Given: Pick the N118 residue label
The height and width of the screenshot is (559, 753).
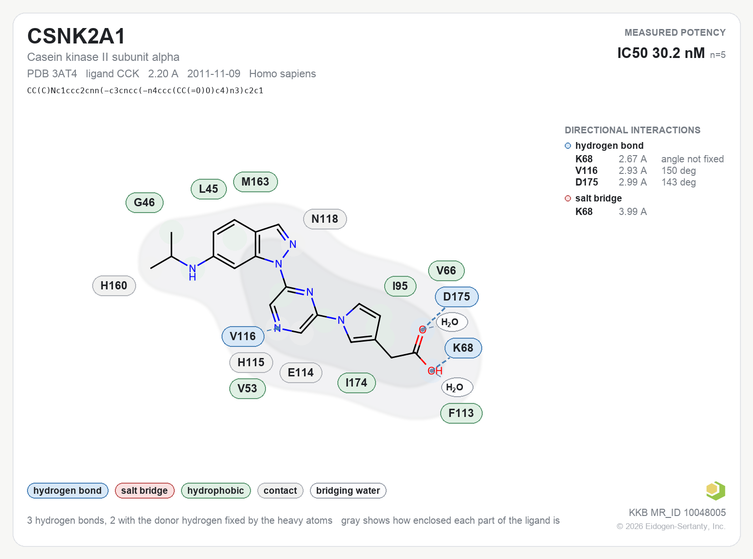Looking at the screenshot, I should tap(325, 219).
